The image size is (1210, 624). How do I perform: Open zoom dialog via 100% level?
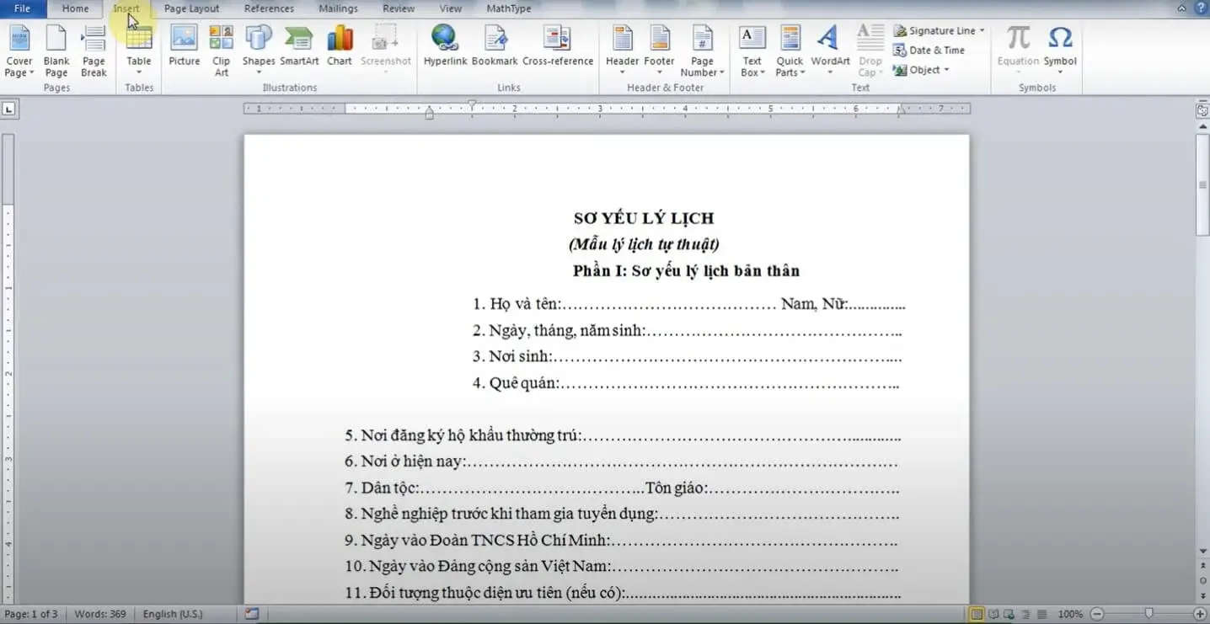point(1070,614)
